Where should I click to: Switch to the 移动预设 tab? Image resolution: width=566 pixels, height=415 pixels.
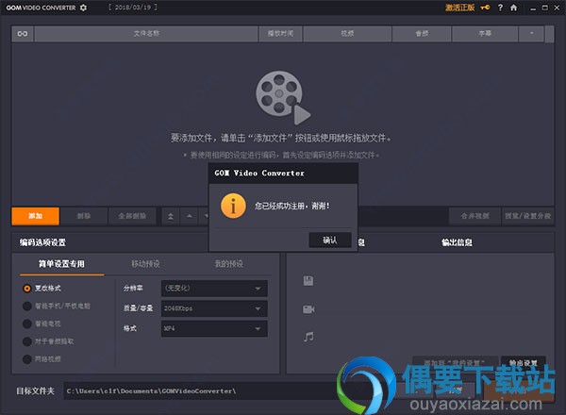145,264
